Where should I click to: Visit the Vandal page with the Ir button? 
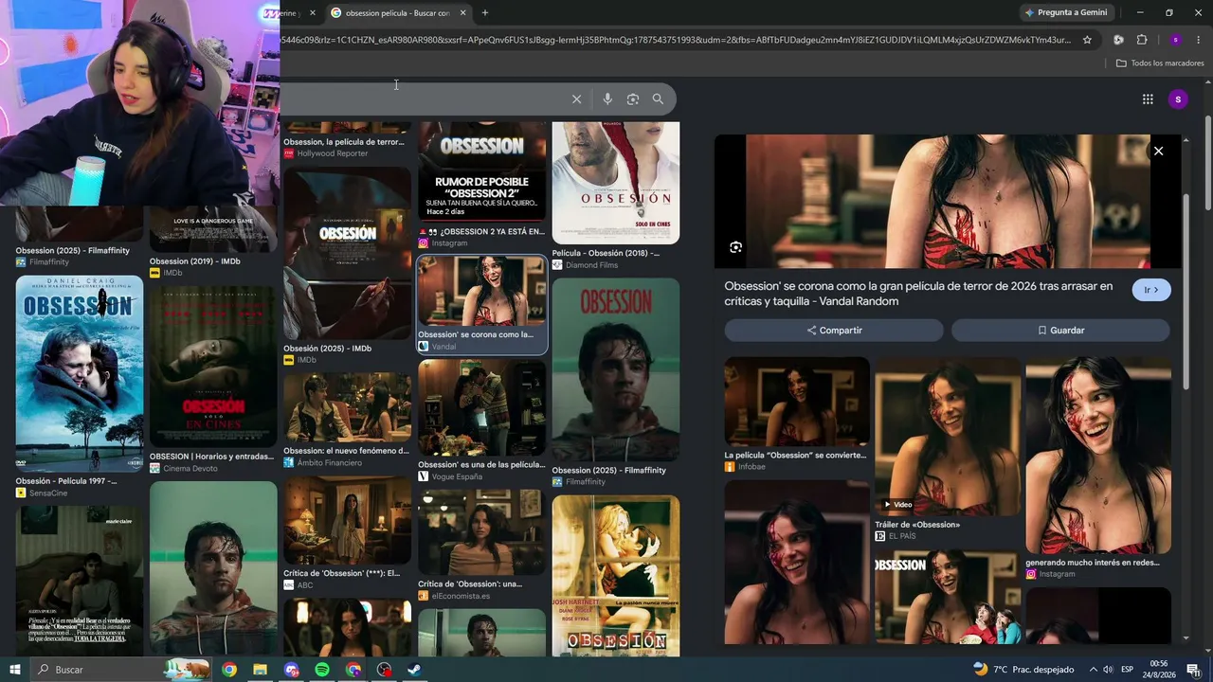click(x=1151, y=290)
